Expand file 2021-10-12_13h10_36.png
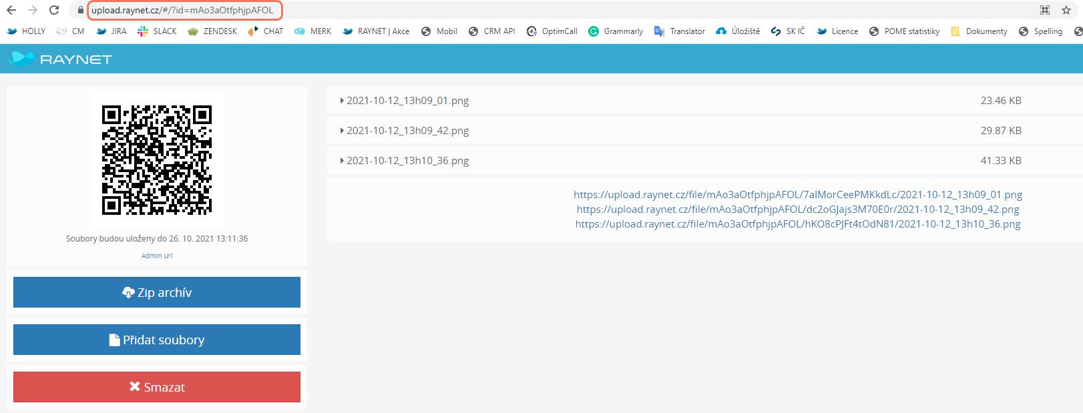This screenshot has width=1083, height=413. click(x=405, y=161)
